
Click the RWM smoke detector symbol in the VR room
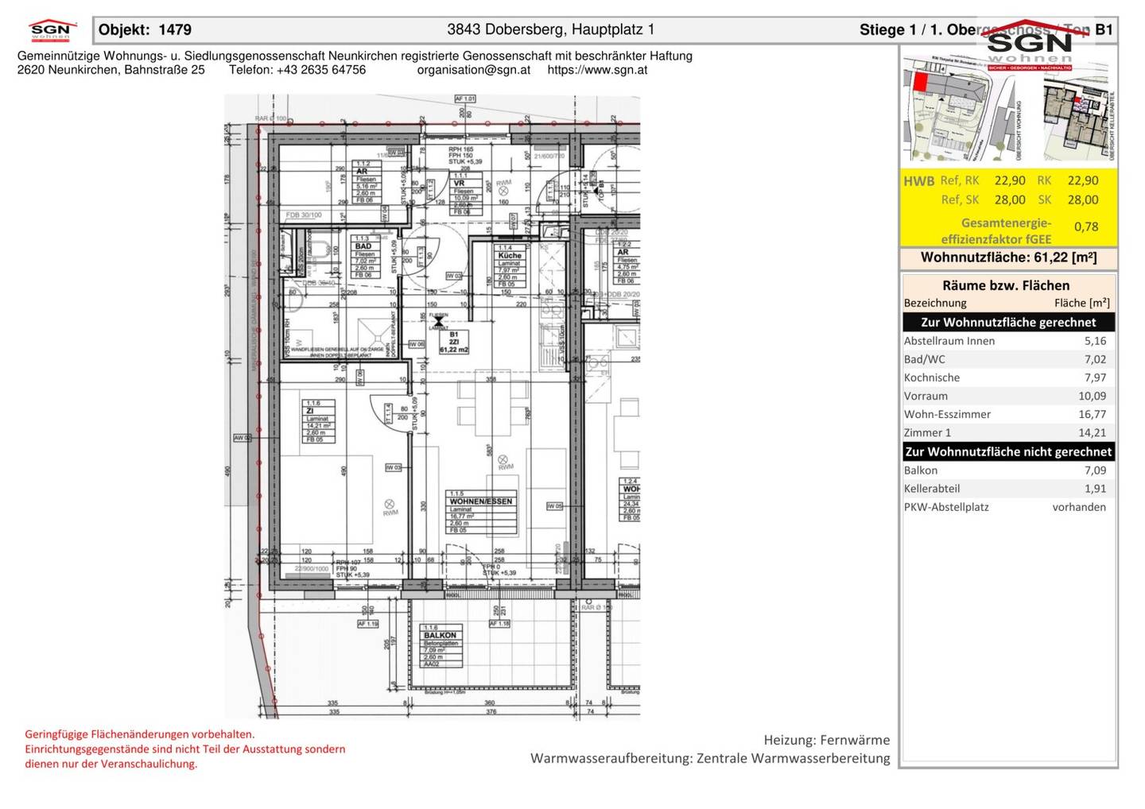[x=503, y=191]
